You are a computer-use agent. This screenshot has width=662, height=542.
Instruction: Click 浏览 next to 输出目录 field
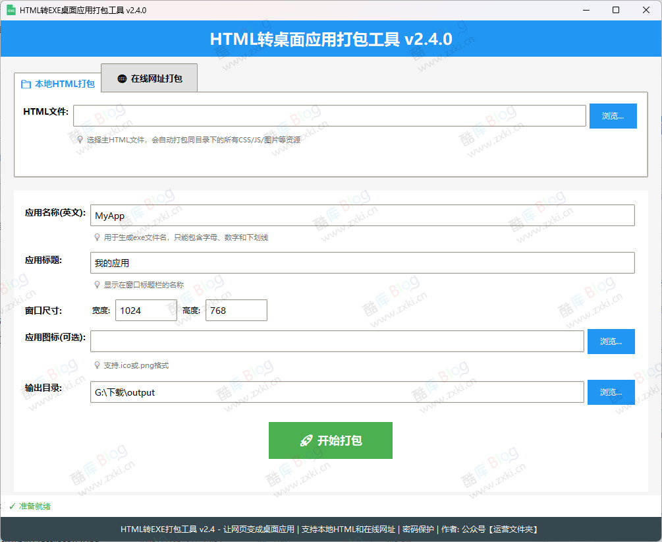[611, 392]
